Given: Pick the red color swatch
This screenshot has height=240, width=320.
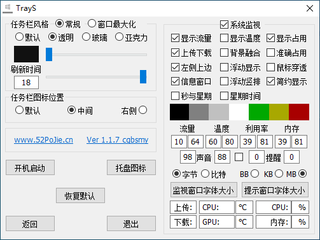Looking at the screenshot, I should pos(299,112).
